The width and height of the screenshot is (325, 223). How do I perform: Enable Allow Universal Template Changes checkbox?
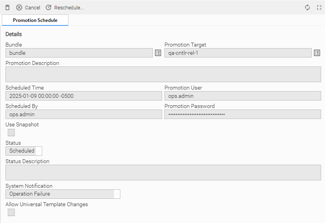click(11, 212)
